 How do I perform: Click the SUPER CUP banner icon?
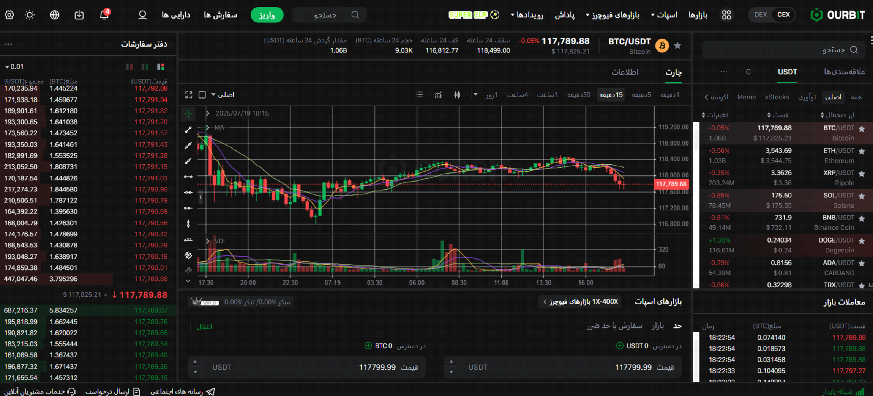(x=473, y=15)
